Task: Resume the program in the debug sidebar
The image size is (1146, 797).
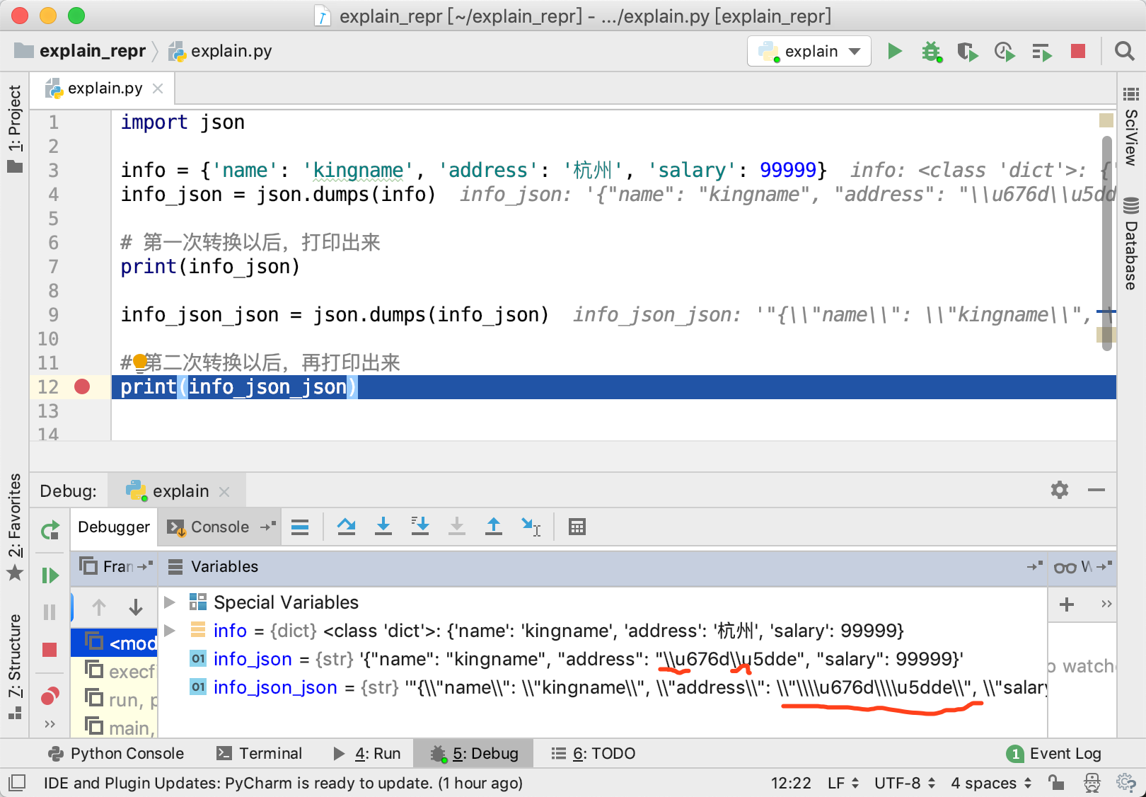Action: click(x=50, y=575)
